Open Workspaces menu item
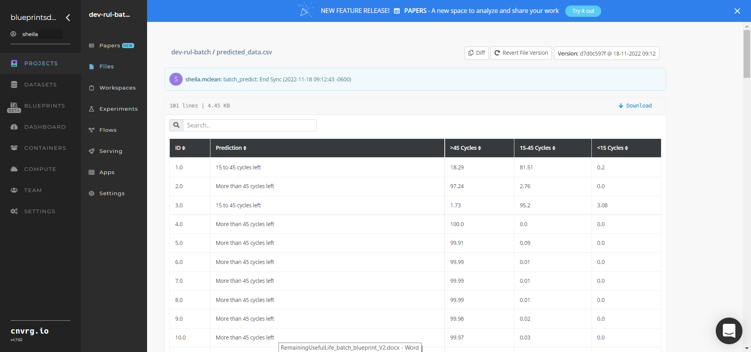Viewport: 751px width, 352px height. tap(117, 88)
